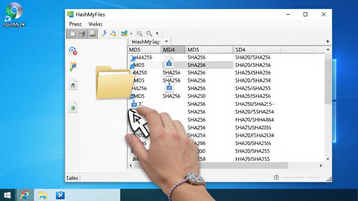Select the cell SHA25/ISHA356
The width and height of the screenshot is (358, 201).
[253, 73]
